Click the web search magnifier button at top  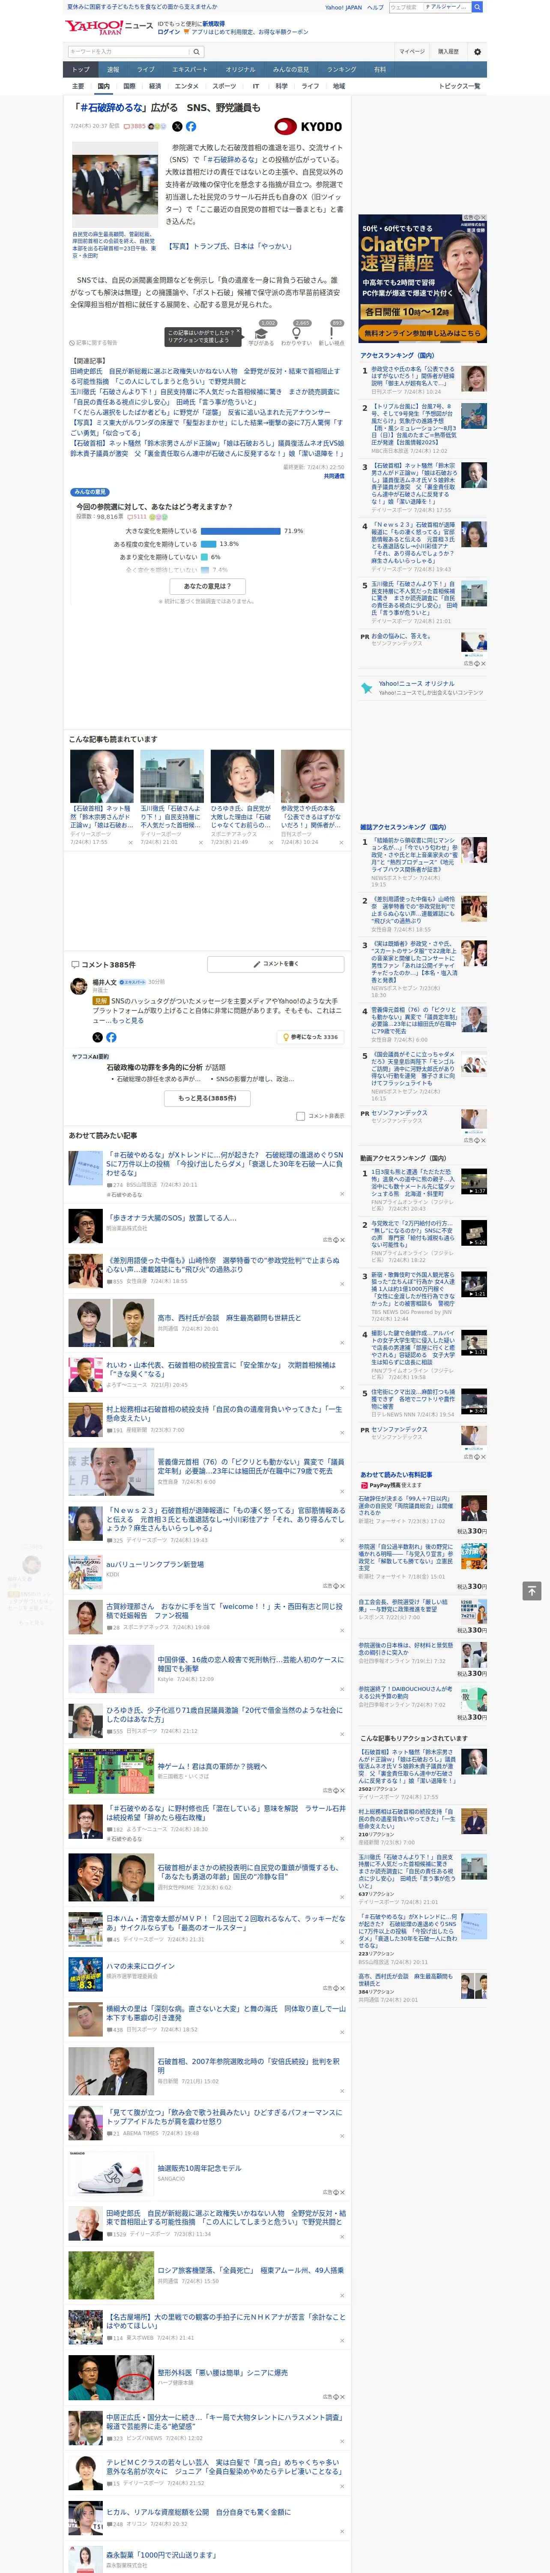pyautogui.click(x=477, y=7)
